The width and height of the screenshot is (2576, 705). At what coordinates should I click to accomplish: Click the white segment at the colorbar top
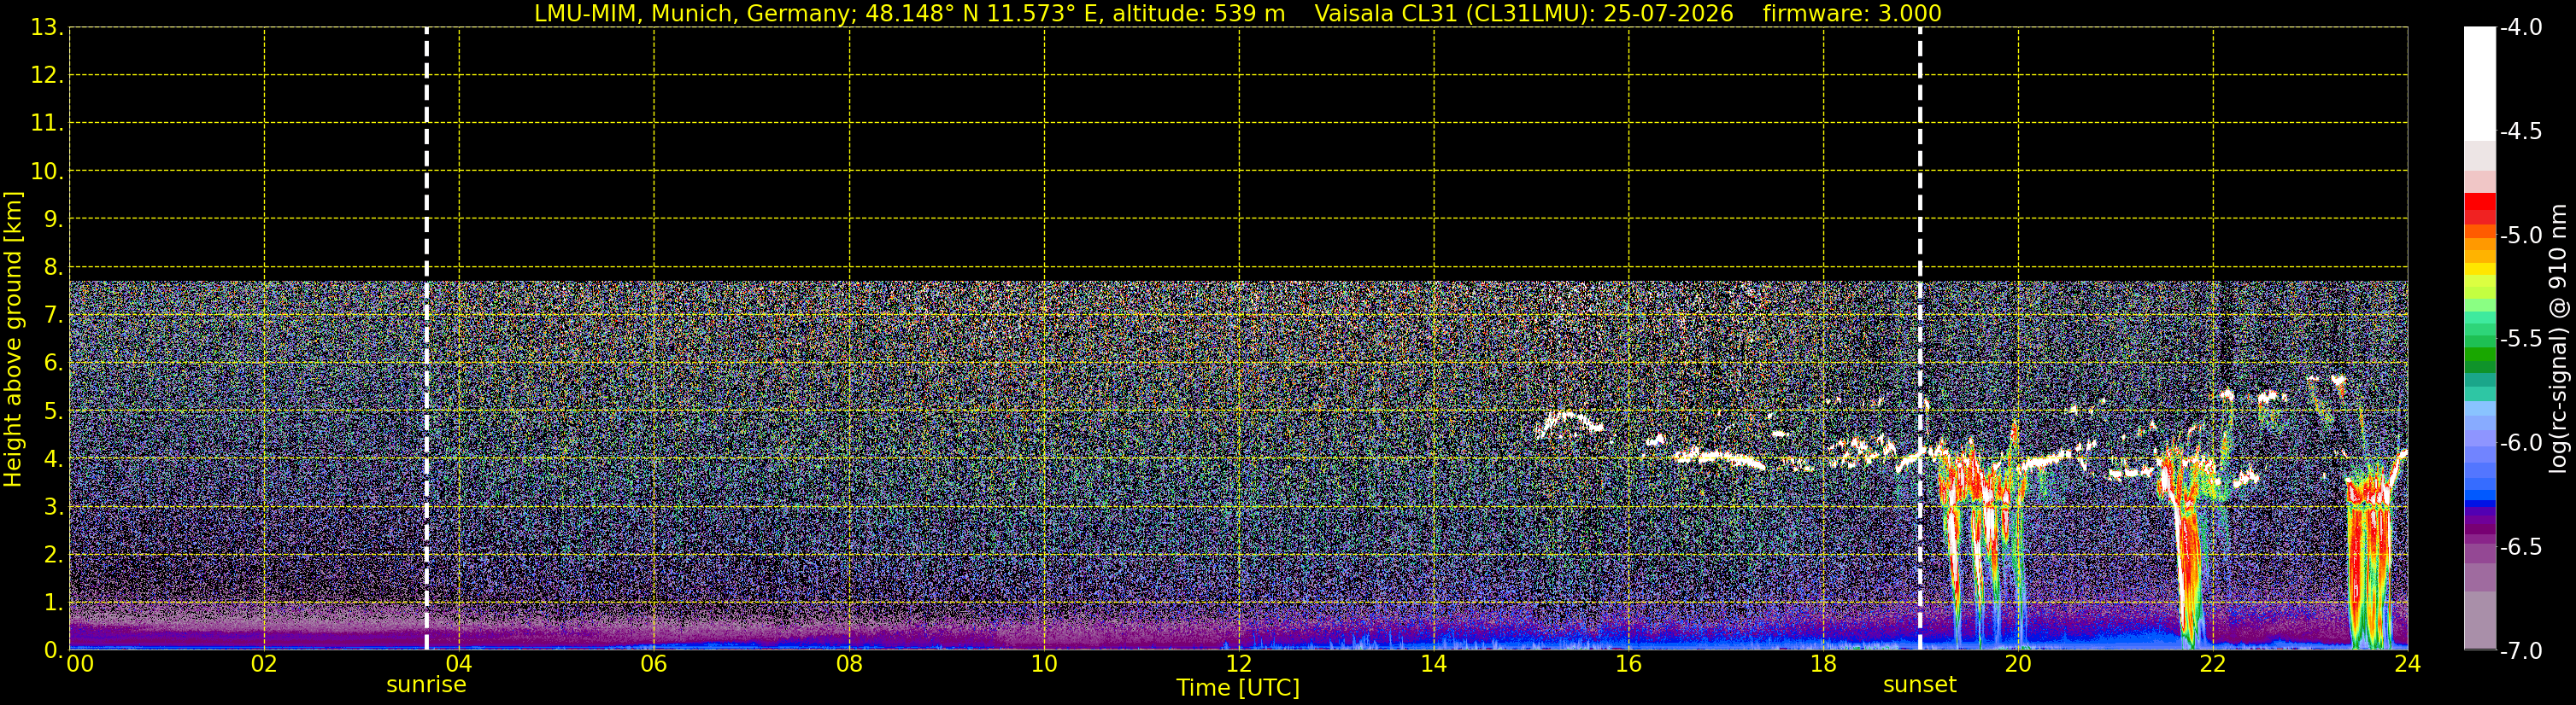[x=2479, y=84]
